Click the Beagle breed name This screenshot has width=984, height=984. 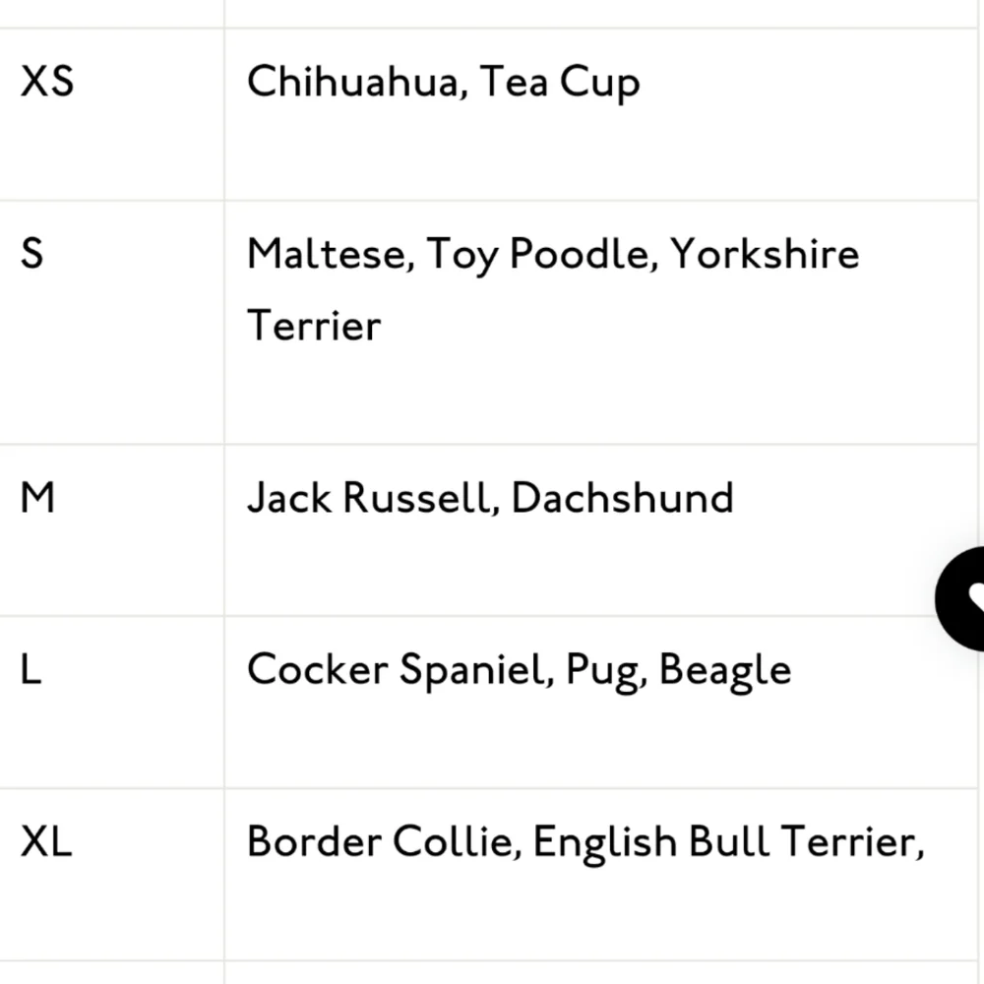pyautogui.click(x=725, y=672)
